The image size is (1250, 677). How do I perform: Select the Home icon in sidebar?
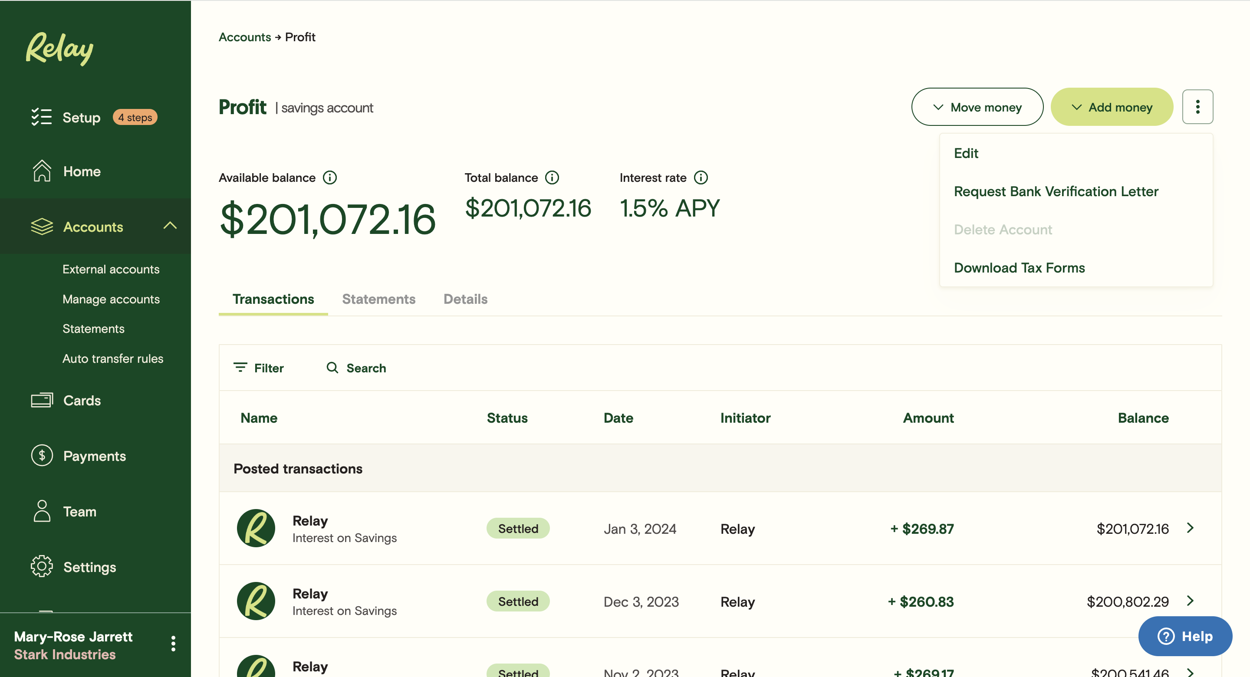(41, 171)
